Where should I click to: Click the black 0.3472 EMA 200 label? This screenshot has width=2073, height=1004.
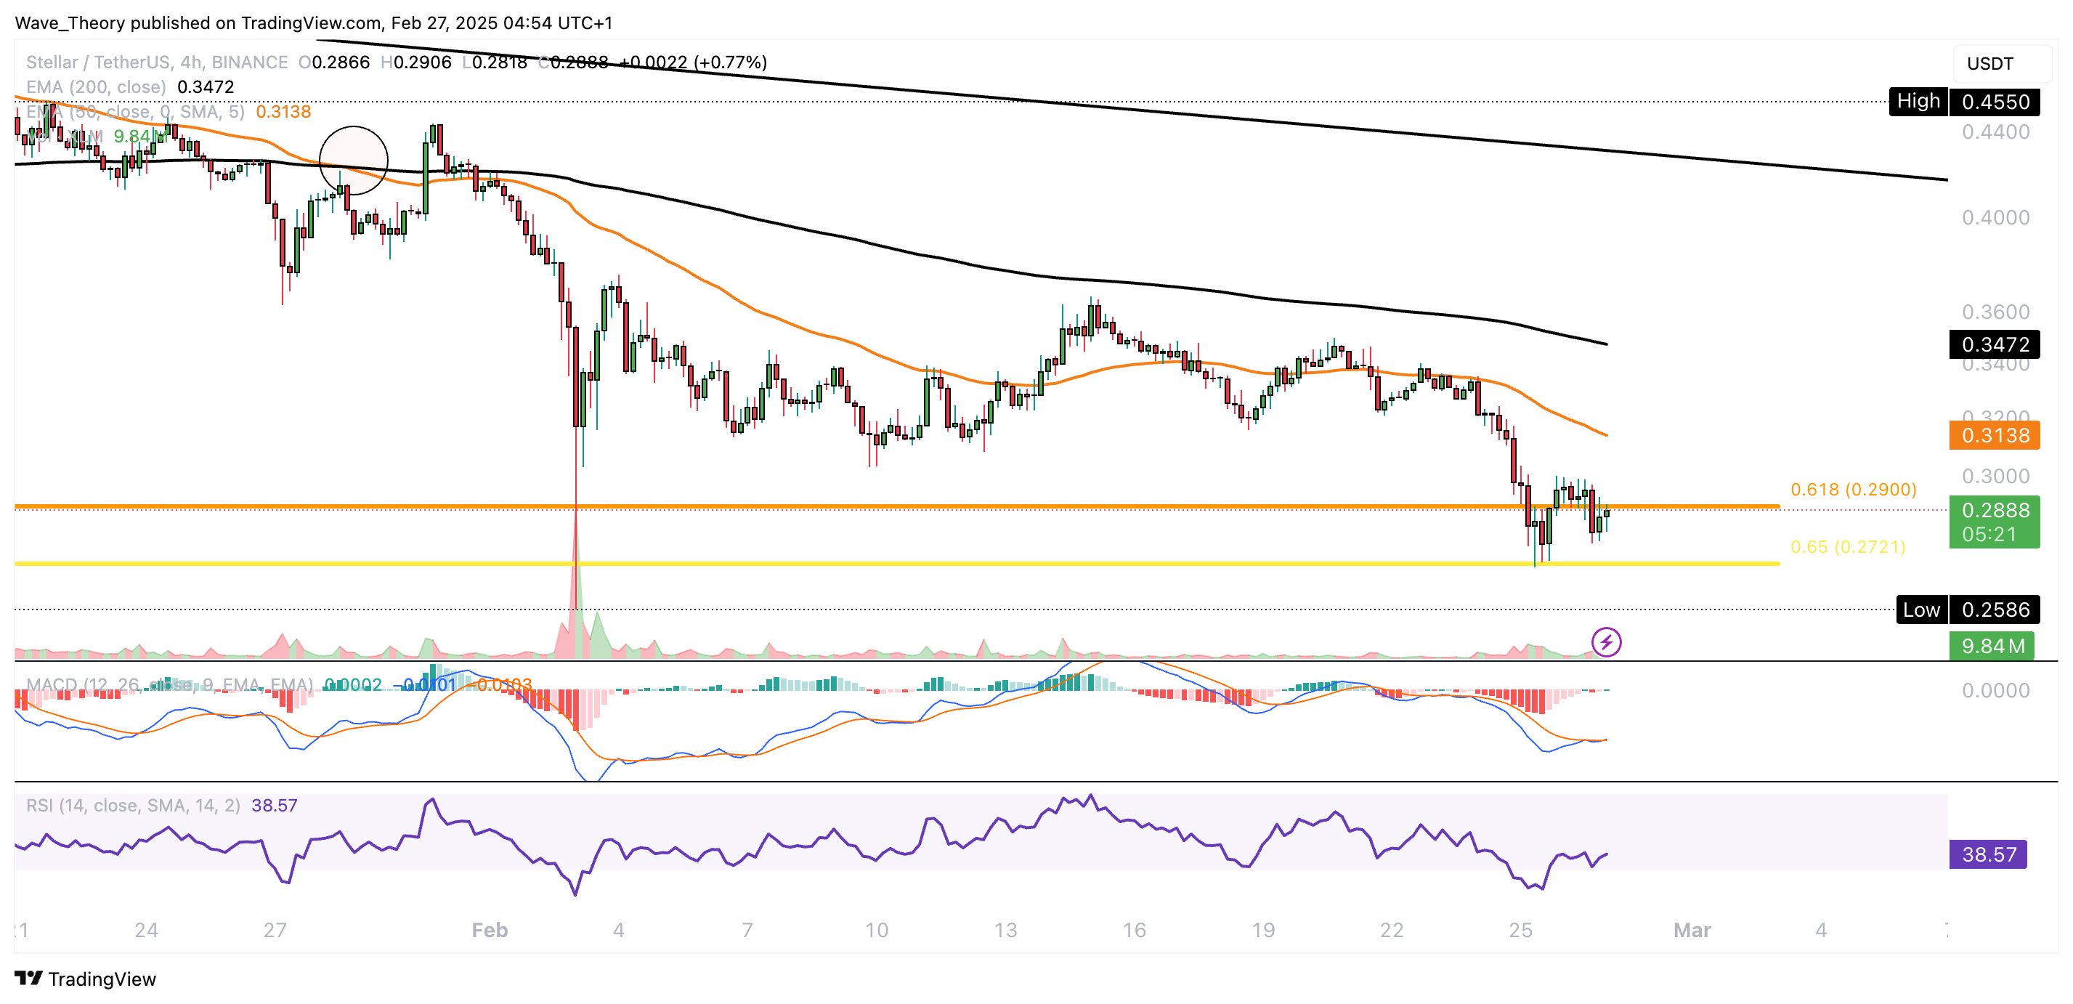click(1994, 344)
